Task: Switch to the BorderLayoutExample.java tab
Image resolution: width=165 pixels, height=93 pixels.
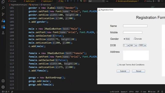Action: [x=127, y=1]
